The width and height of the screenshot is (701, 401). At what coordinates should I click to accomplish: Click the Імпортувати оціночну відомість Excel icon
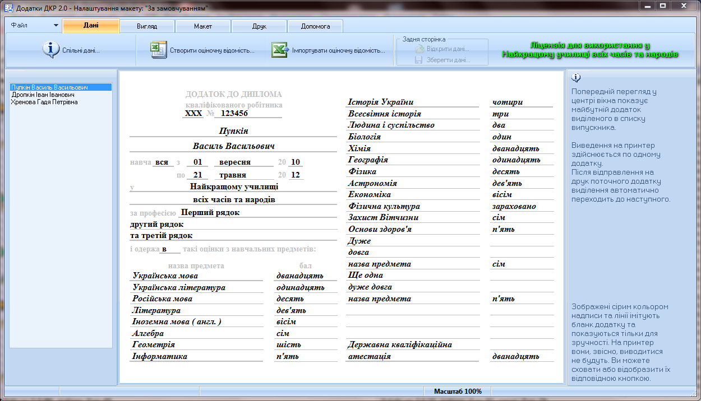[280, 50]
